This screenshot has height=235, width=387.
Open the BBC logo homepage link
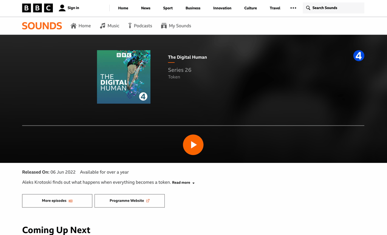click(x=37, y=8)
